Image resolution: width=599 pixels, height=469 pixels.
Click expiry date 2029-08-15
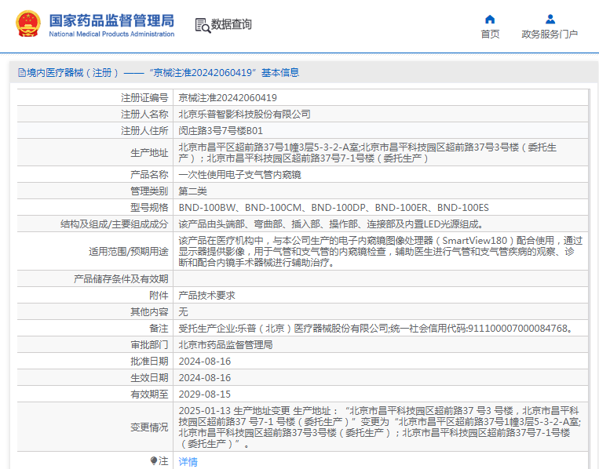205,394
